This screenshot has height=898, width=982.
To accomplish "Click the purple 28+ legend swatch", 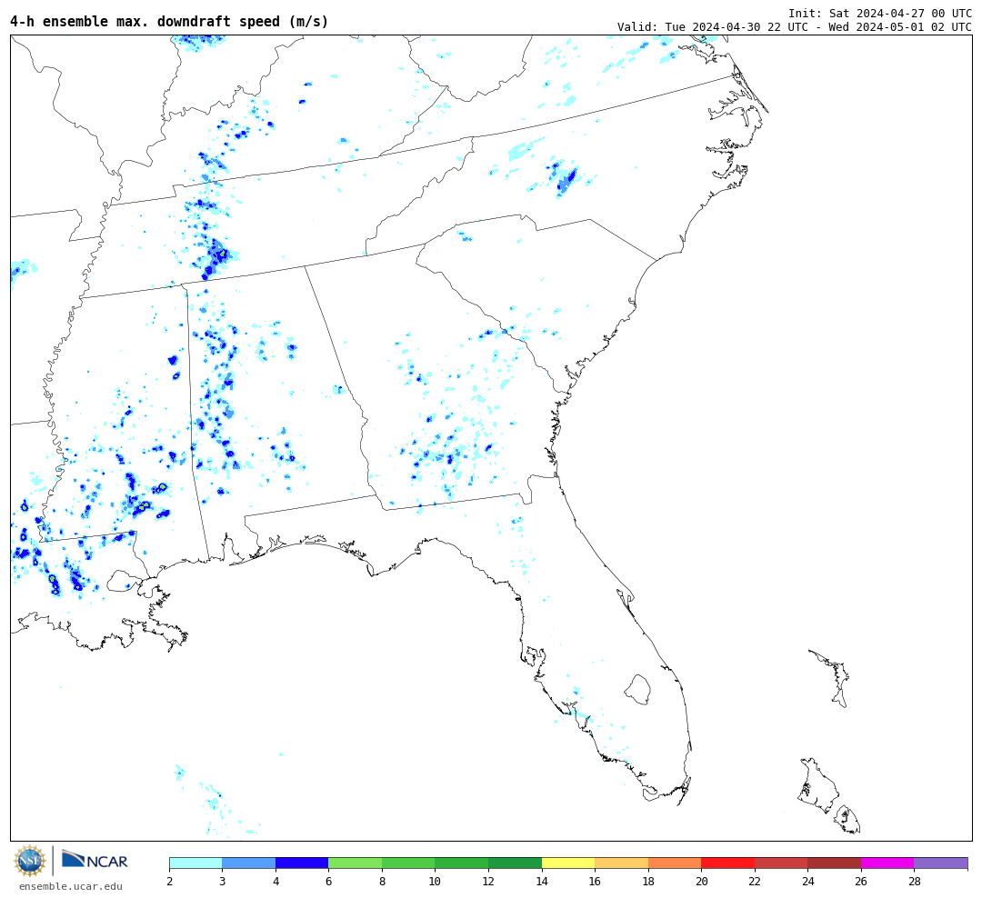I will coord(941,863).
